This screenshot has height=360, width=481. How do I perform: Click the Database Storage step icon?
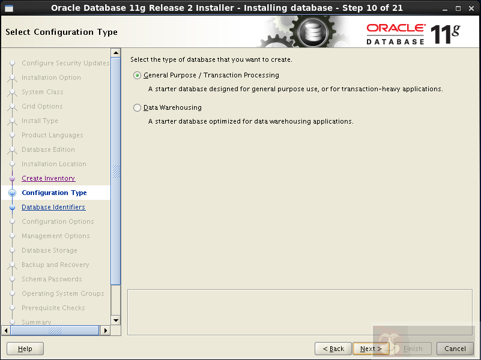(13, 250)
